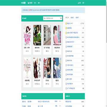Click the gray rank-eight badge in the ranking list
Viewport: 107px width, 107px height.
[x=66, y=56]
